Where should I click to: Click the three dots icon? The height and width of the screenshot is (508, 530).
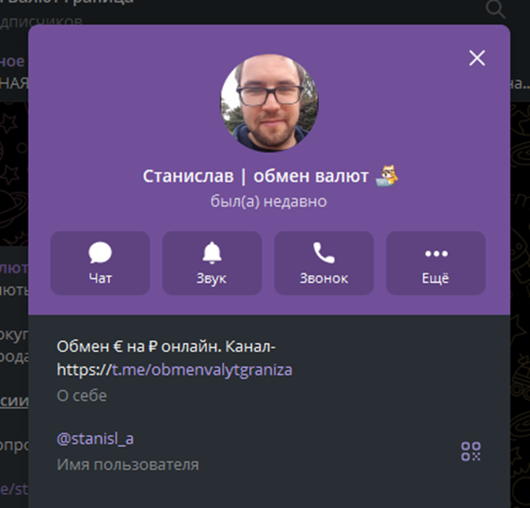436,254
